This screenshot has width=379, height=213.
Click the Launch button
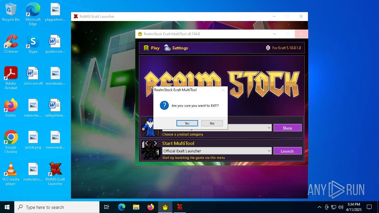288,151
